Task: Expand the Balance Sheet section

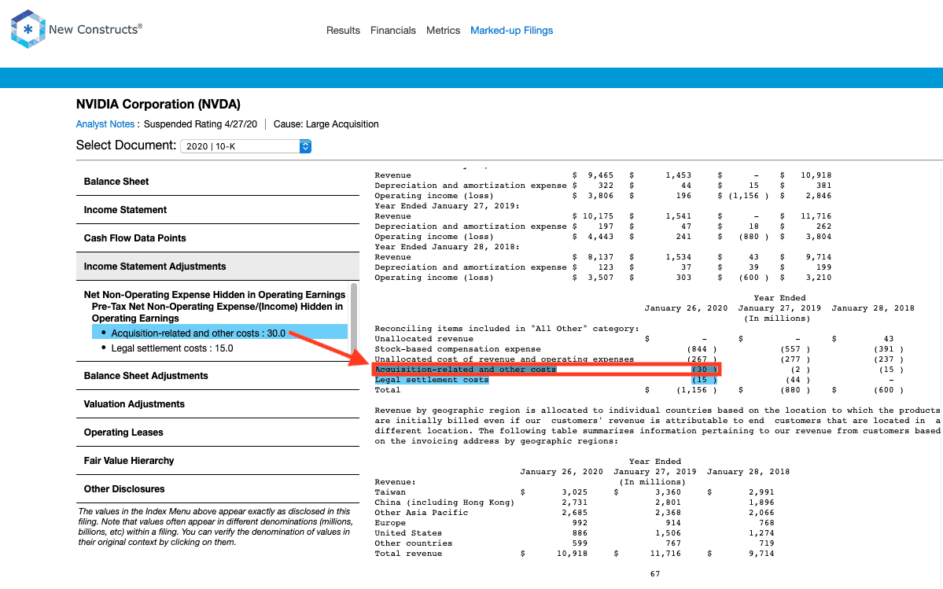Action: coord(218,182)
